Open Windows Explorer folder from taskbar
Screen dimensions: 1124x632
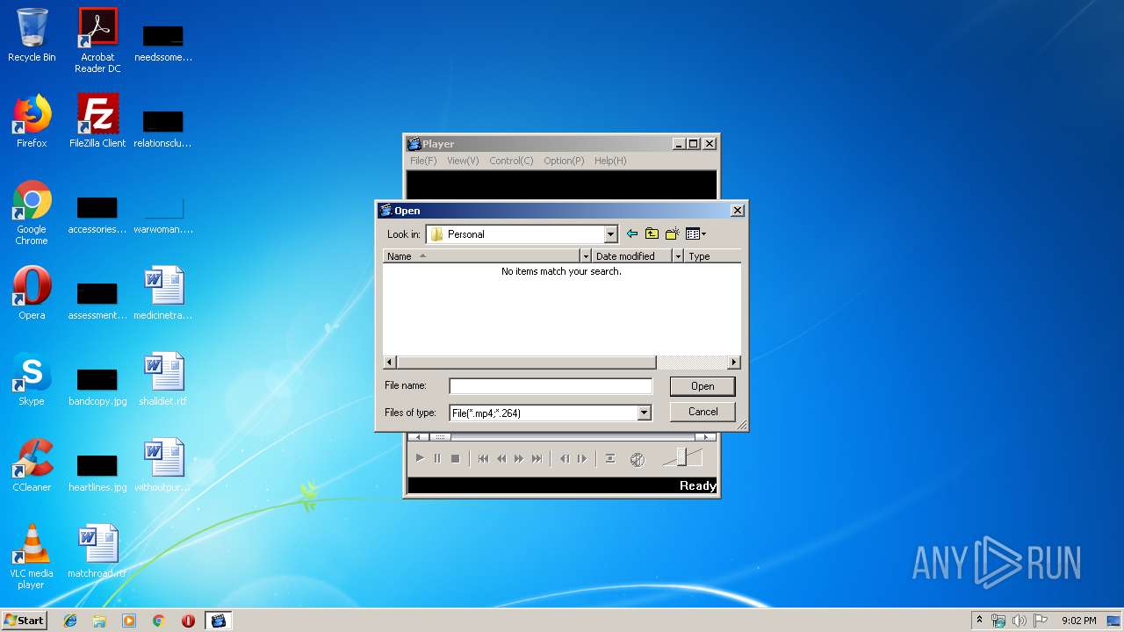click(x=99, y=621)
